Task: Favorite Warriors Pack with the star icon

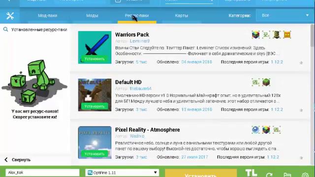Action: pyautogui.click(x=301, y=63)
